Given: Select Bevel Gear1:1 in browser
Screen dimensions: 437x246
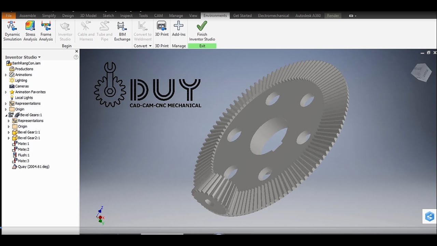Looking at the screenshot, I should point(26,132).
